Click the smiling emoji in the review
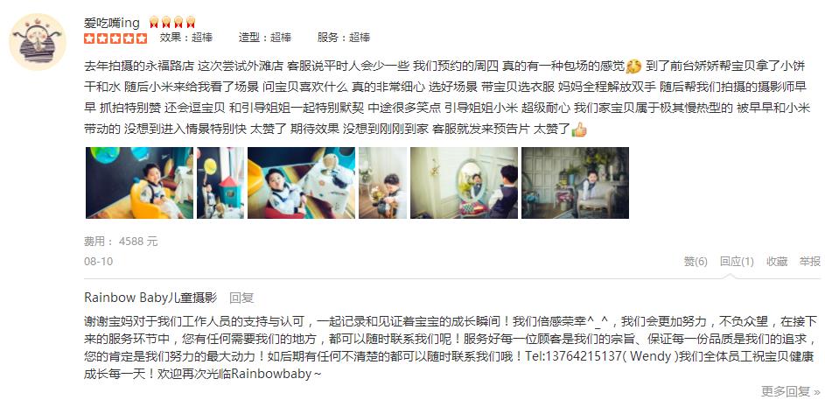Screen dimensions: 825x400 (633, 67)
